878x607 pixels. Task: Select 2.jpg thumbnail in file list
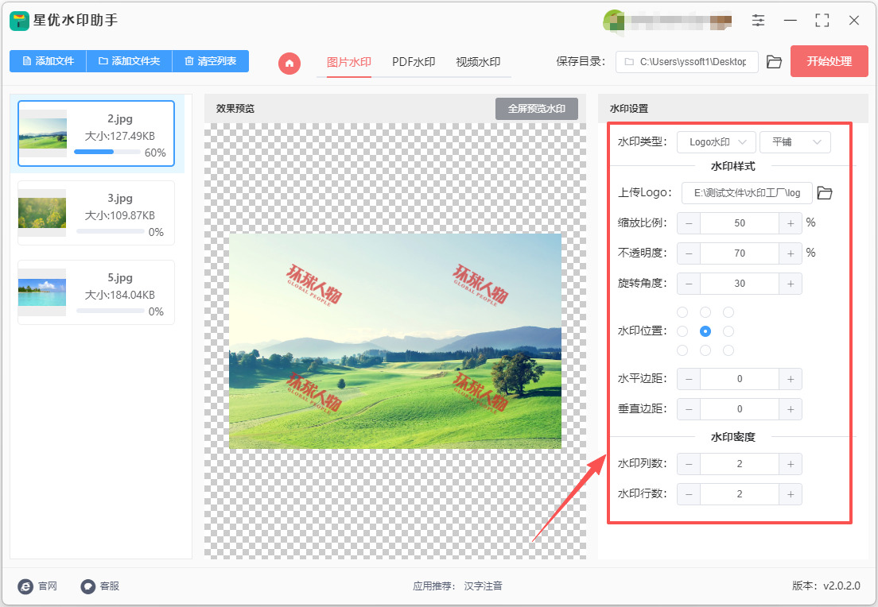(43, 133)
